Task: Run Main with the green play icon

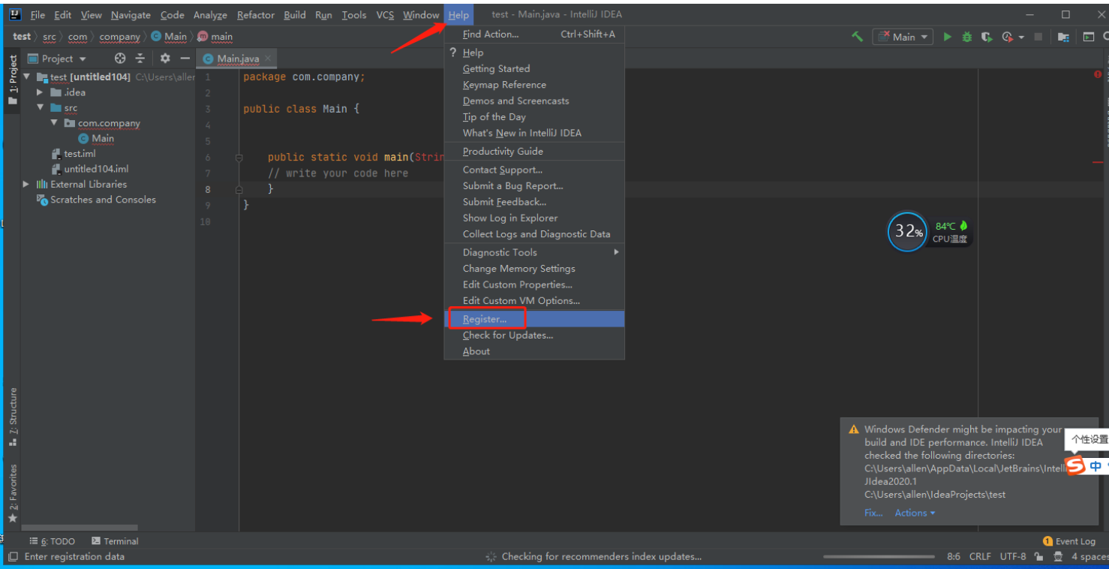Action: coord(948,37)
